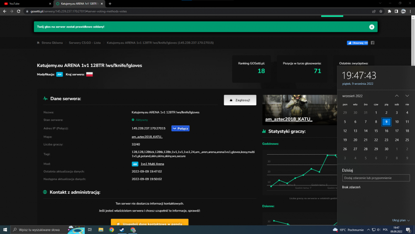Open the network icon in system tray
The height and width of the screenshot is (234, 415).
pyautogui.click(x=373, y=230)
